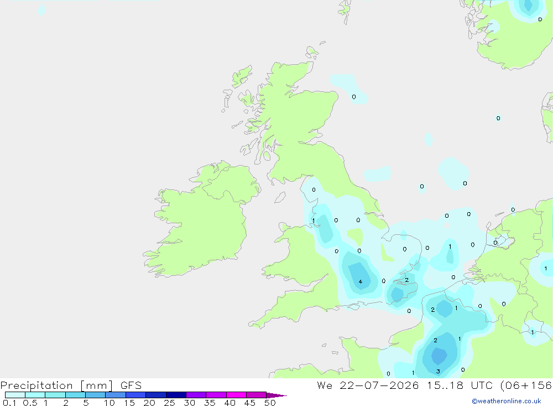Select the legend swatch between 2 and 5
Image resolution: width=553 pixels, height=406 pixels.
point(75,395)
